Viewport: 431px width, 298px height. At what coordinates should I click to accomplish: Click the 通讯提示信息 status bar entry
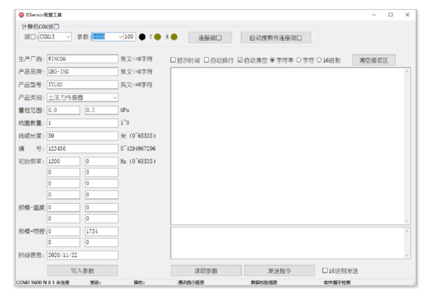coord(191,282)
